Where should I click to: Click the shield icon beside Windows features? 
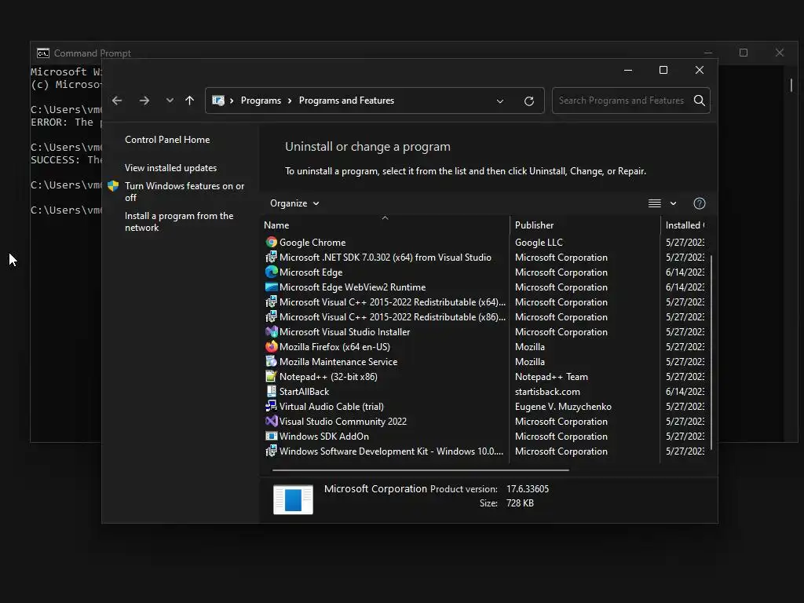[x=113, y=185]
